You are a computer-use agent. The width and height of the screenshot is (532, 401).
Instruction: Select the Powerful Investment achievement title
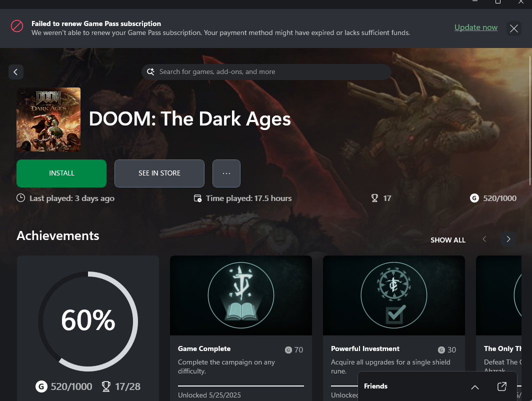pos(365,349)
